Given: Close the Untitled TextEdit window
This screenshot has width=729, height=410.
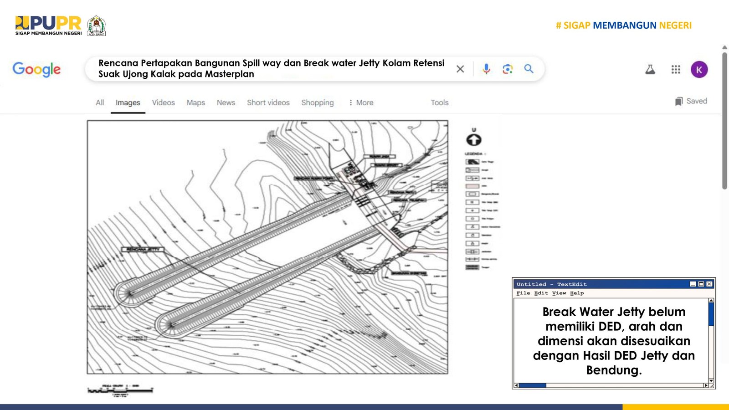Looking at the screenshot, I should (x=709, y=284).
